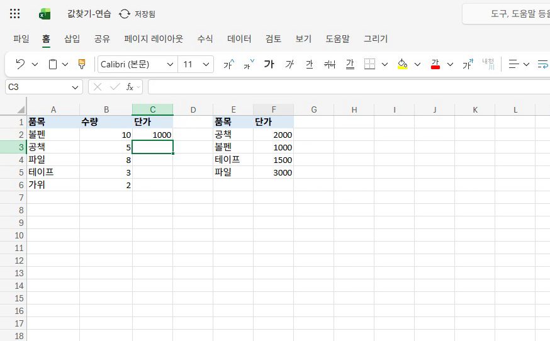Click the Paste clipboard icon
550x341 pixels.
click(x=53, y=64)
